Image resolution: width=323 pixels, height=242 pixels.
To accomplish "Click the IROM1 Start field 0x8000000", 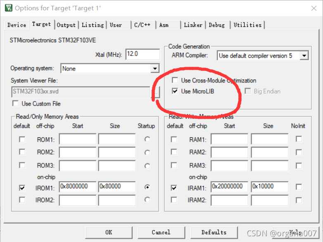I will [x=78, y=187].
